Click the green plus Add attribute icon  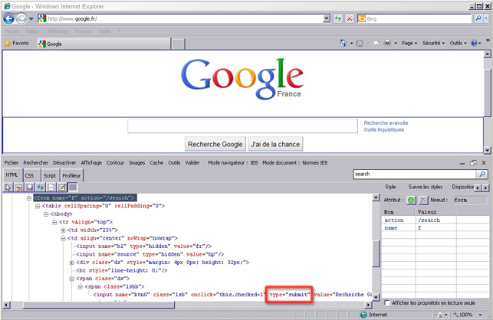tap(411, 200)
